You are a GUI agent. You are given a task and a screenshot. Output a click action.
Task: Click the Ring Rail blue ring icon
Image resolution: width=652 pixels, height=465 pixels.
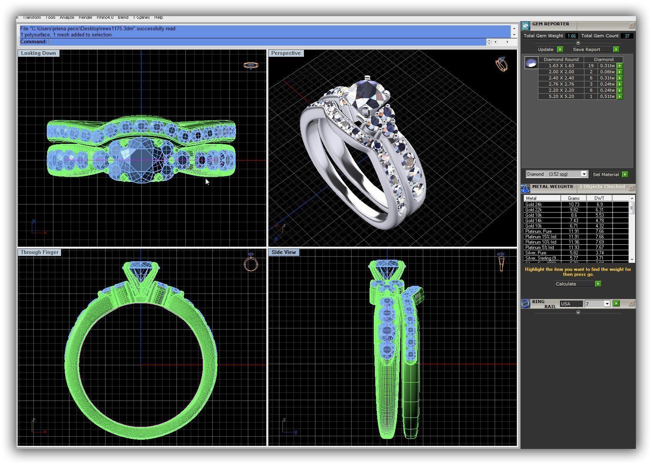525,304
